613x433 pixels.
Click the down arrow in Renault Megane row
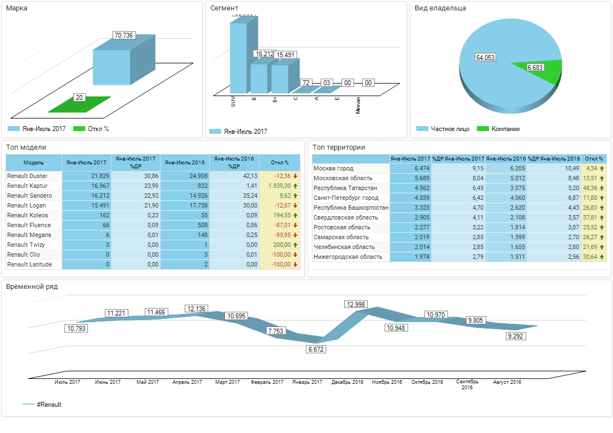click(x=295, y=235)
